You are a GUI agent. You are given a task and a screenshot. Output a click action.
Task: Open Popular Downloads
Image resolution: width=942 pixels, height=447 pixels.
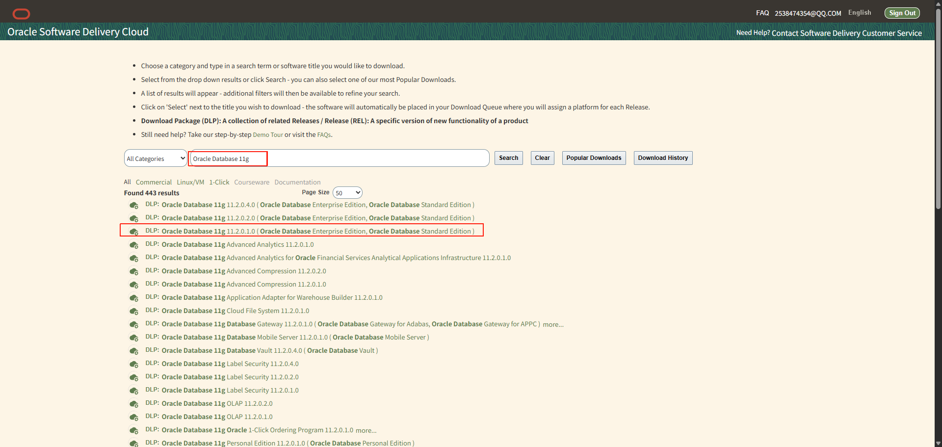click(x=594, y=158)
